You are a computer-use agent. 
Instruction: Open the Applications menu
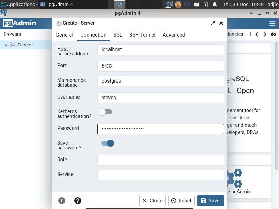tap(18, 5)
